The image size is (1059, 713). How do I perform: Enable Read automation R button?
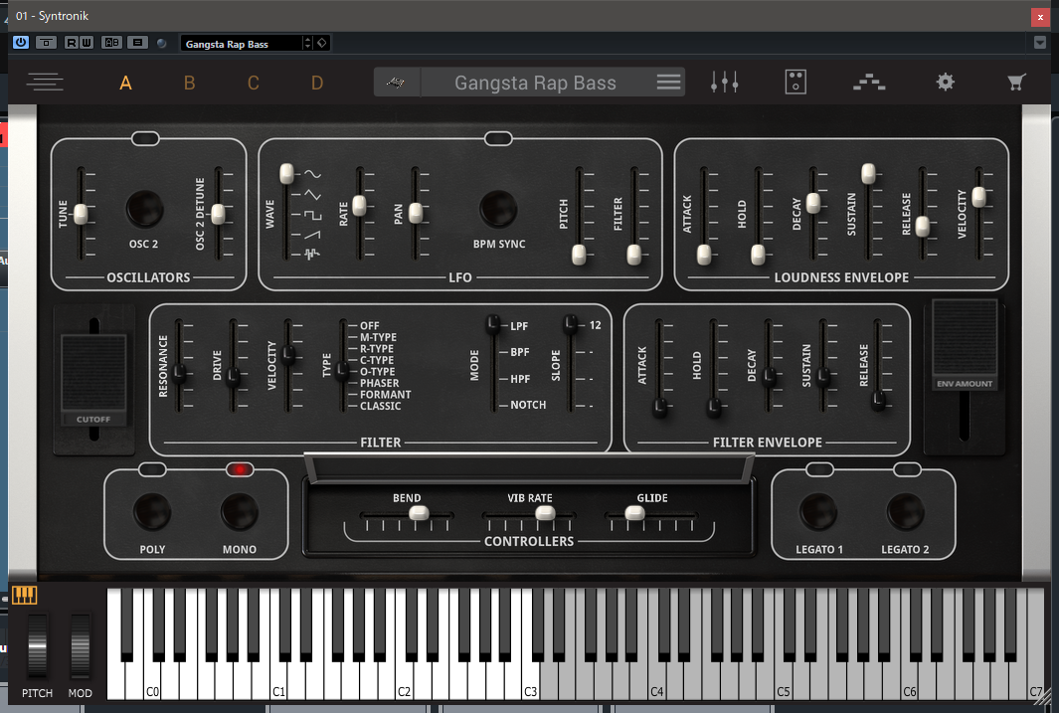[x=71, y=43]
